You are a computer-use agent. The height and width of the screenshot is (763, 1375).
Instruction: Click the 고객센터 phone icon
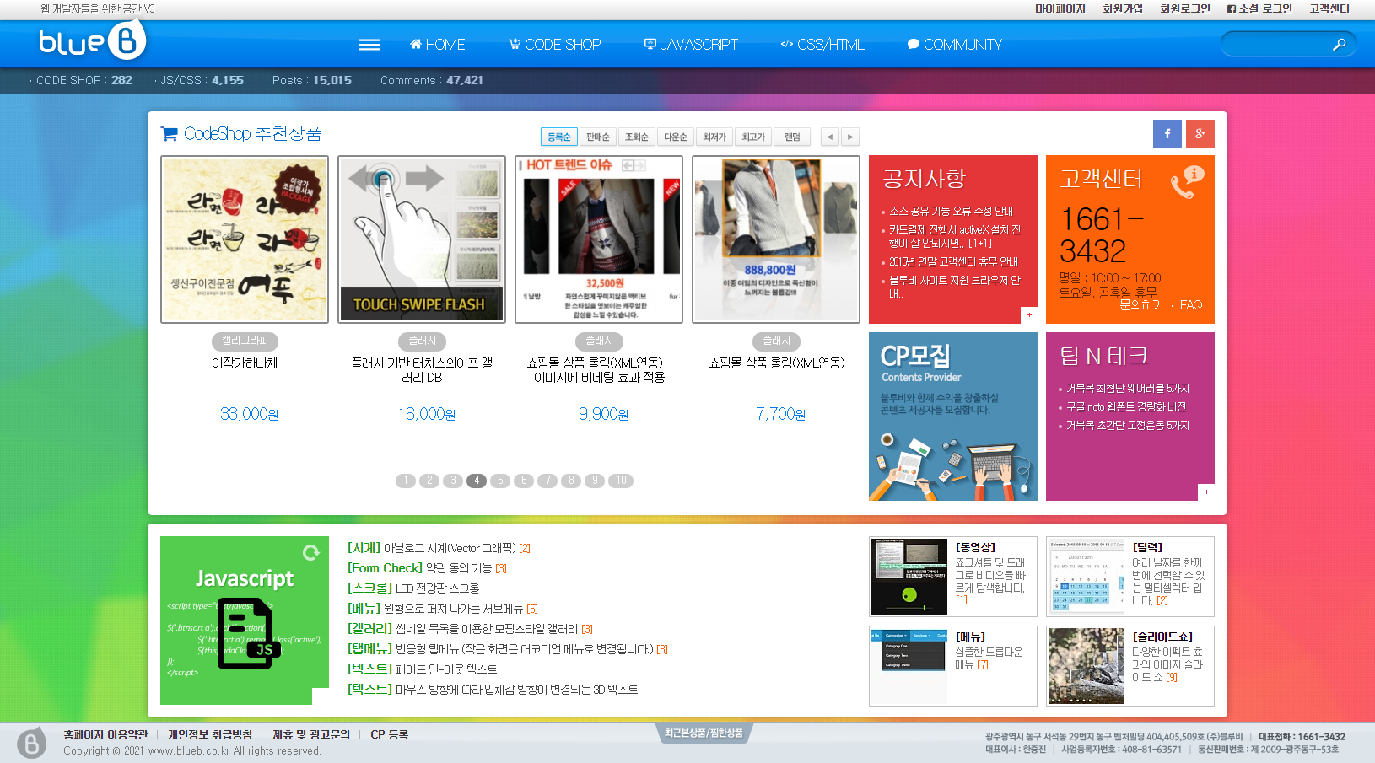[x=1187, y=181]
